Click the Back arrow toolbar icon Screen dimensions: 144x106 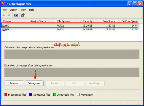click(x=4, y=15)
